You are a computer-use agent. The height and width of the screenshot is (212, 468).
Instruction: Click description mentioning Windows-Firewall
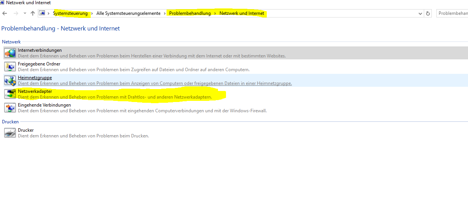tap(142, 111)
